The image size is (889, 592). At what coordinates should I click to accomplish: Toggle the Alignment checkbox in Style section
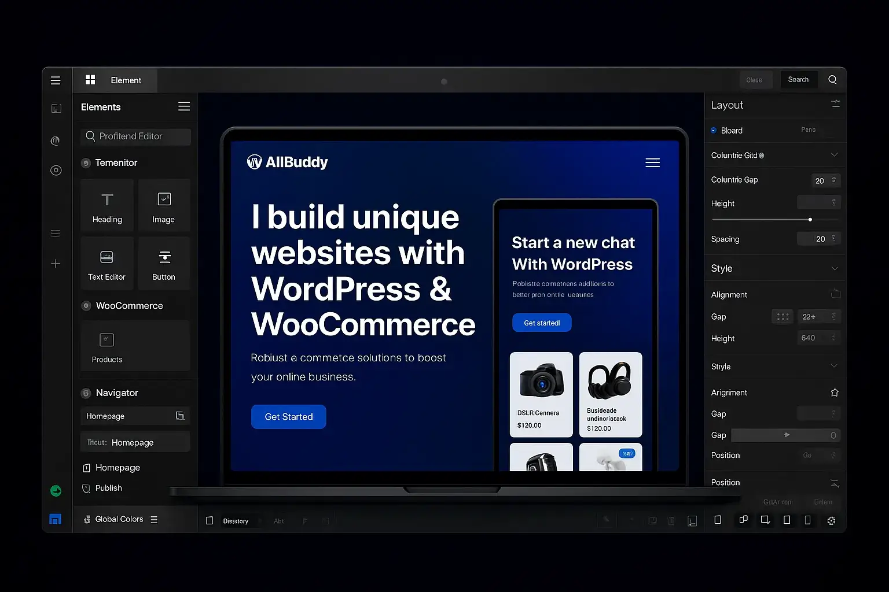[x=835, y=294]
